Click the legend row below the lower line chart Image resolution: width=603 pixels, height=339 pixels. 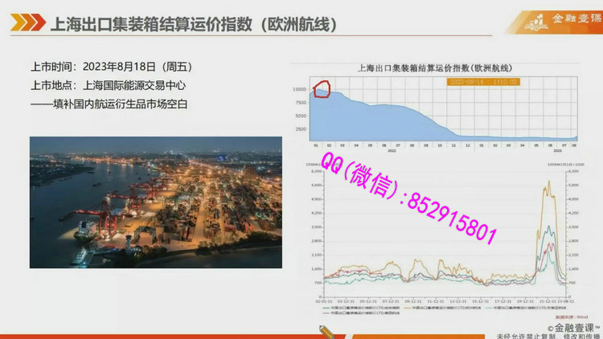(x=434, y=308)
